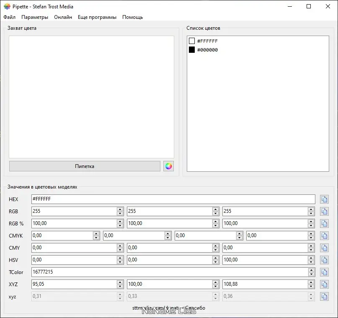Image resolution: width=338 pixels, height=318 pixels.
Task: Increase CMYK cyan value with up arrow
Action: [x=96, y=233]
